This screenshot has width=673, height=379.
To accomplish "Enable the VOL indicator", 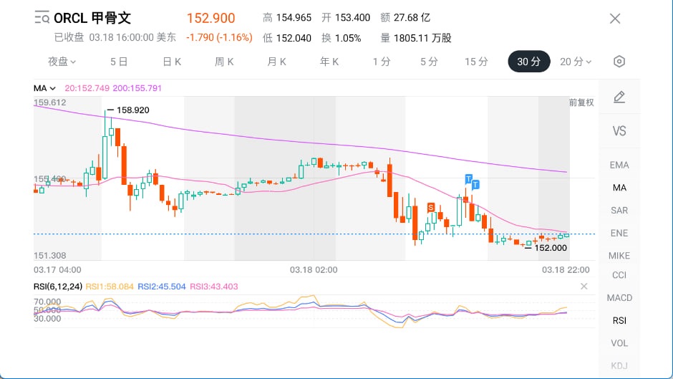I will pos(619,343).
